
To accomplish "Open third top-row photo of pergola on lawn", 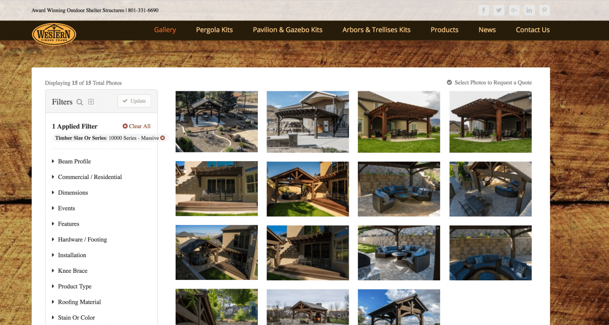I will click(x=399, y=122).
